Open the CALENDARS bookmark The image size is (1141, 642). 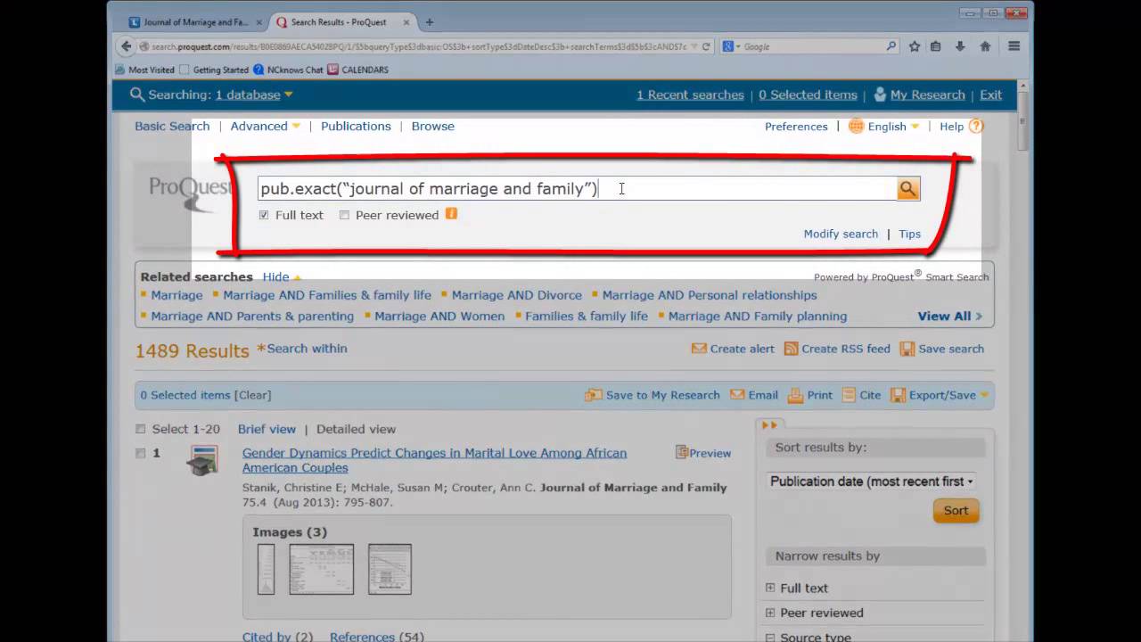[x=358, y=70]
